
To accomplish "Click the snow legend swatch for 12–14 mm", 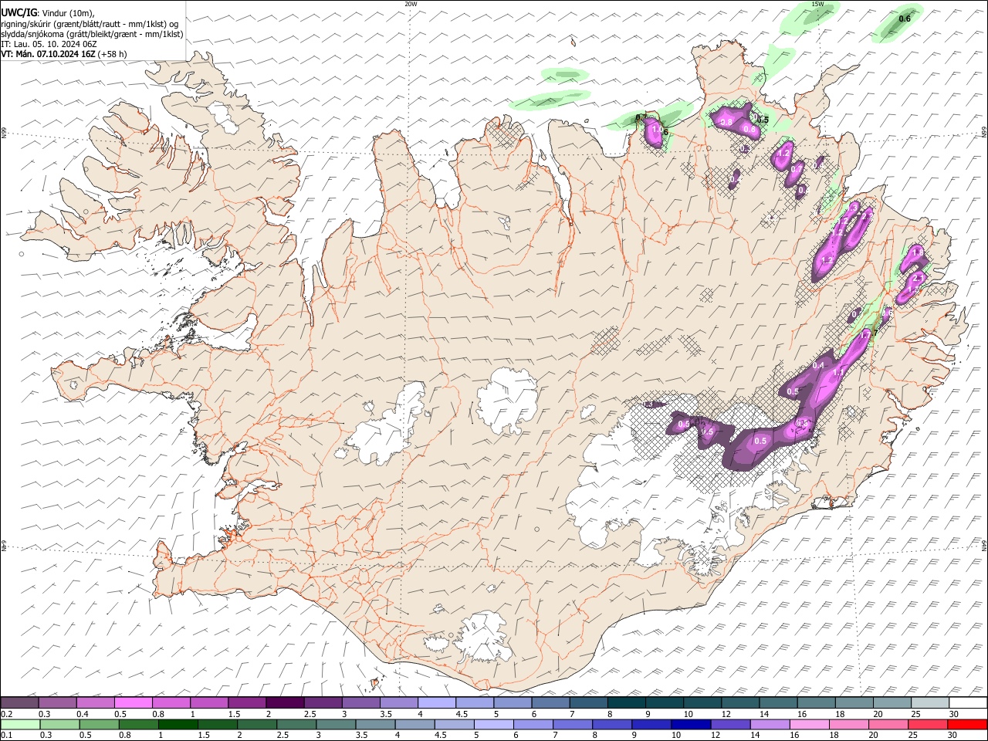I will pos(740,703).
